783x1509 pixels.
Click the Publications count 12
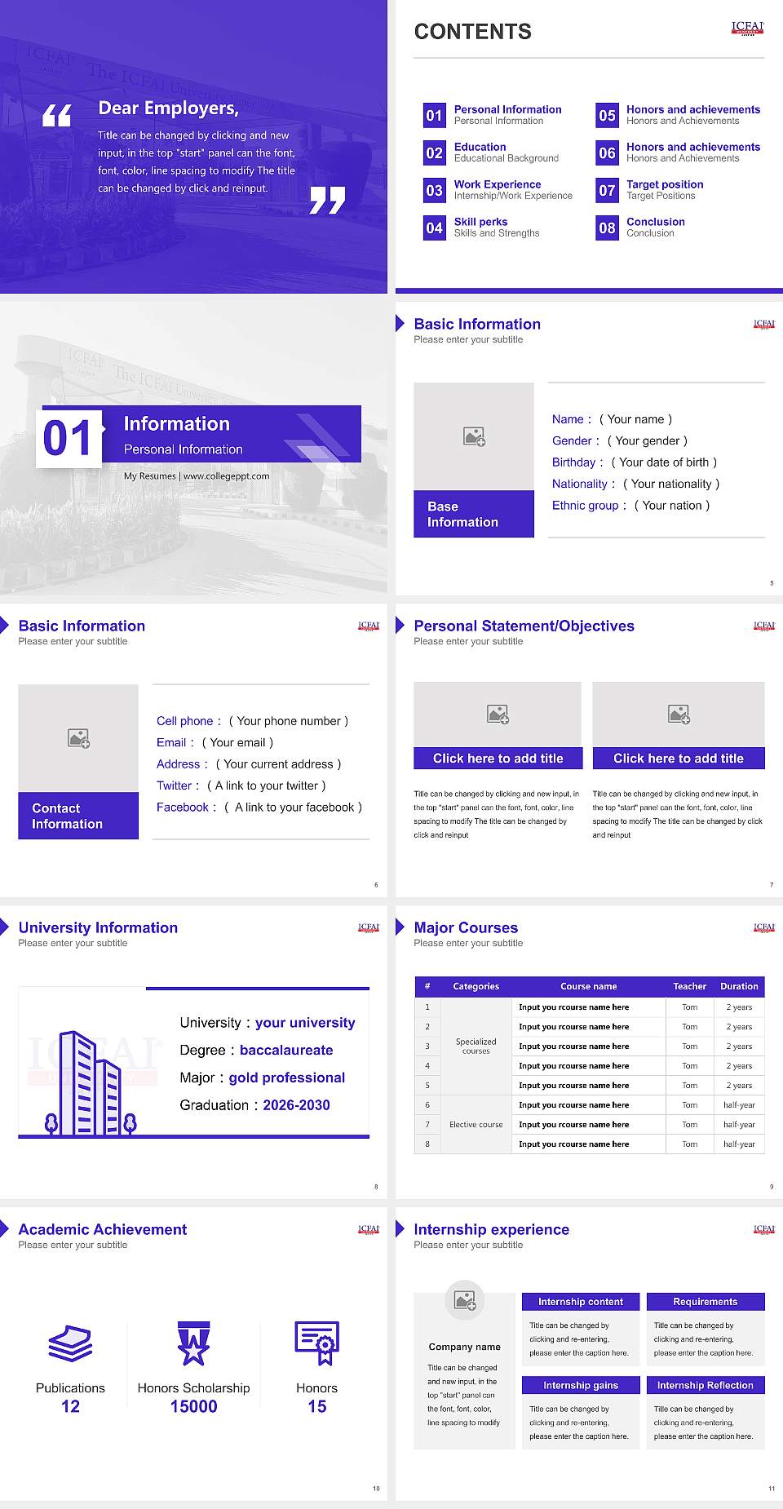coord(71,1406)
